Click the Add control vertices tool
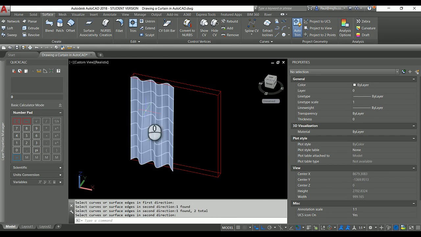Screen dimensions: 421x237 click(x=227, y=28)
